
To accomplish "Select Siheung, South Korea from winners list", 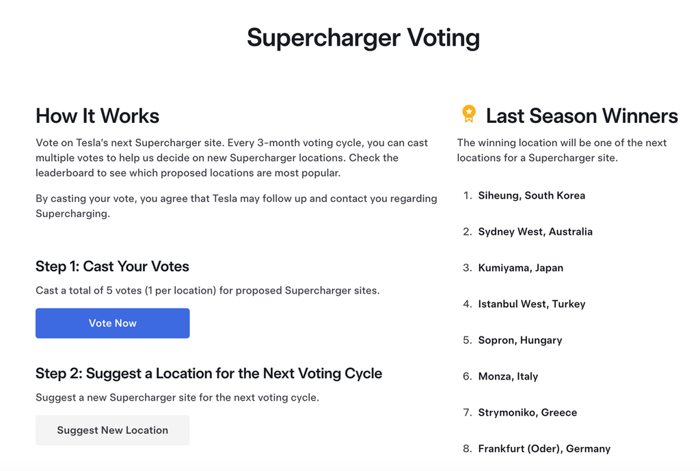I will [532, 196].
